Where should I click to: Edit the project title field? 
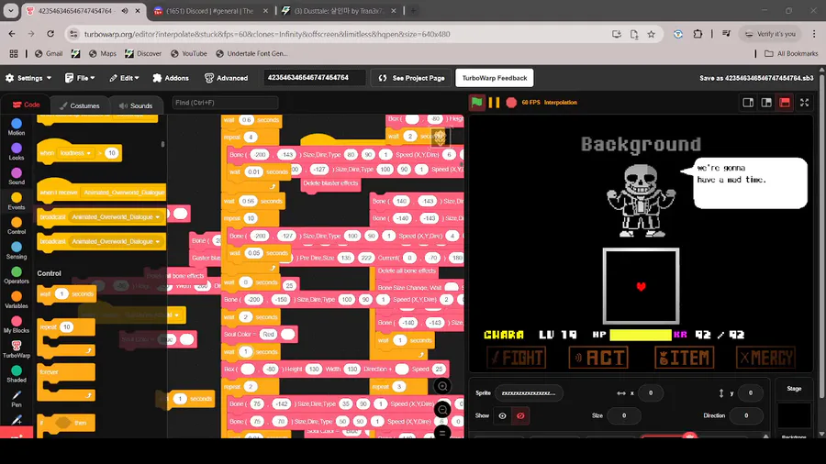315,77
